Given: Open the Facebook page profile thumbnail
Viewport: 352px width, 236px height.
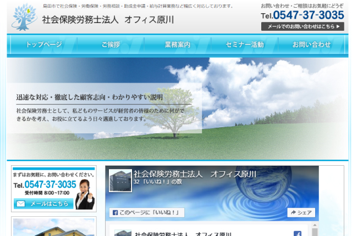Looking at the screenshot, I should point(120,181).
